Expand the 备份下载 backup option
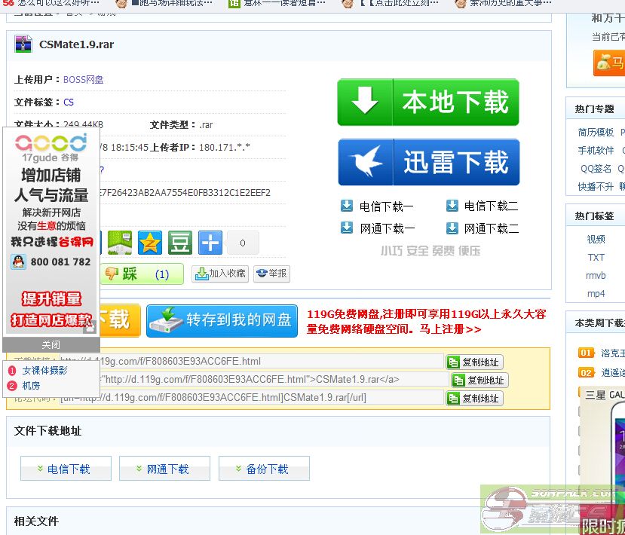625x535 pixels. pyautogui.click(x=264, y=469)
